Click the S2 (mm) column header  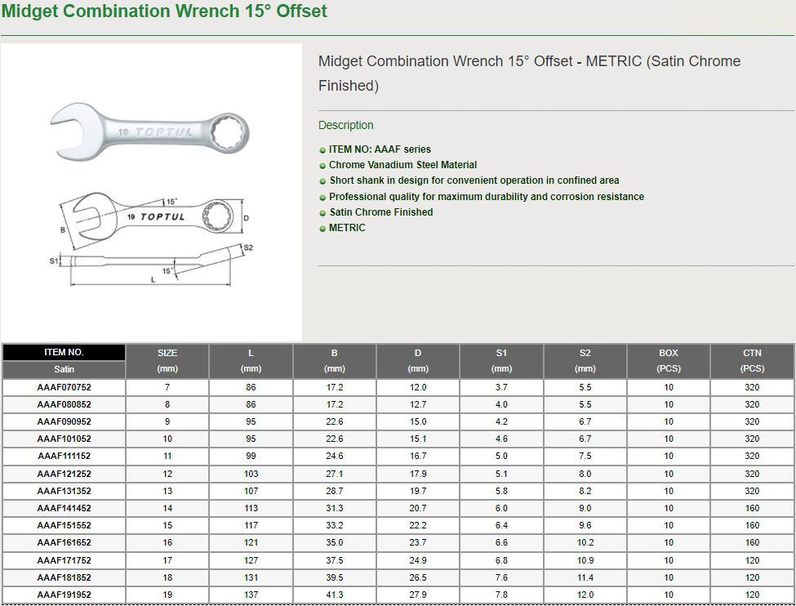click(585, 360)
